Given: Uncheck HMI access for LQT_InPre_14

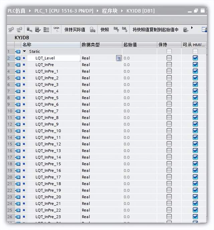Looking at the screenshot, I should point(195,157).
